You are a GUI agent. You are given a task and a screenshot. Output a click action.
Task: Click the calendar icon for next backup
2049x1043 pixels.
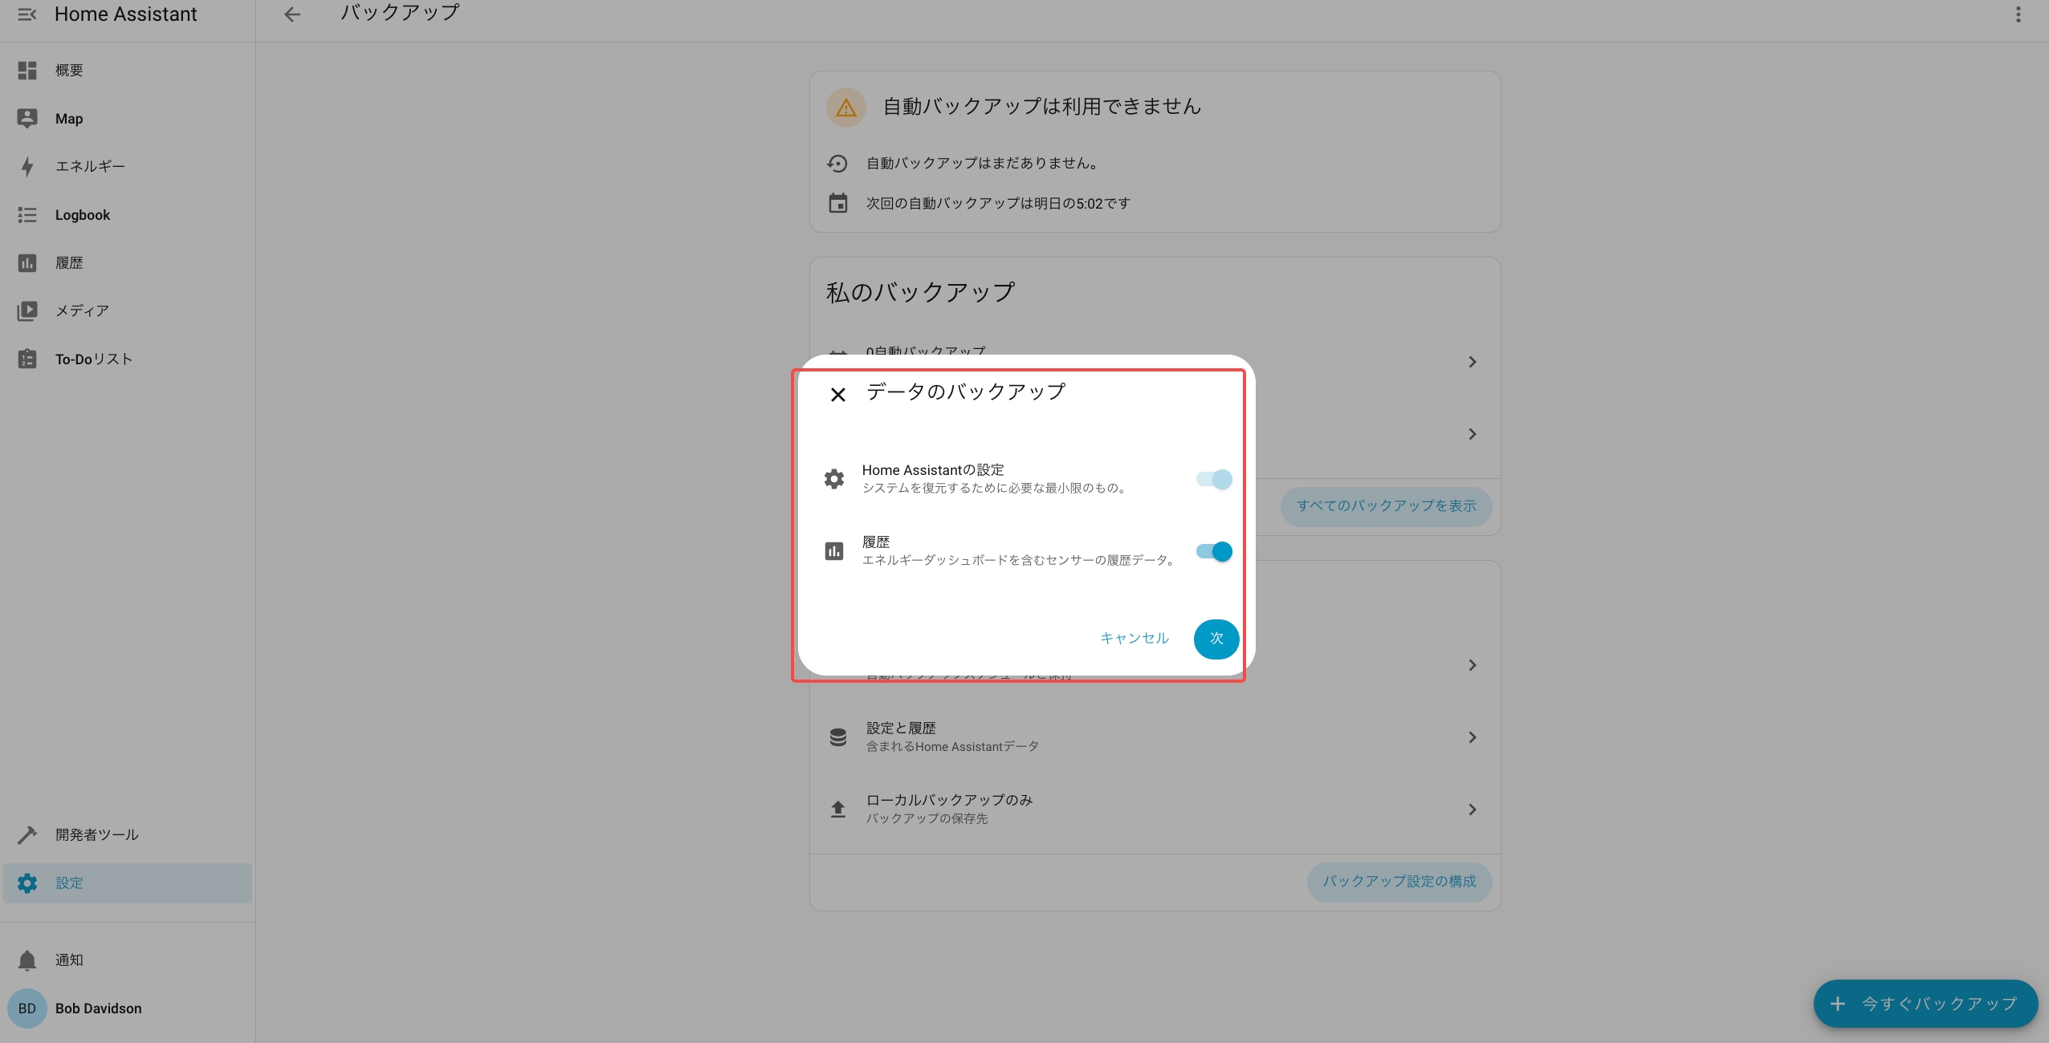[x=837, y=203]
